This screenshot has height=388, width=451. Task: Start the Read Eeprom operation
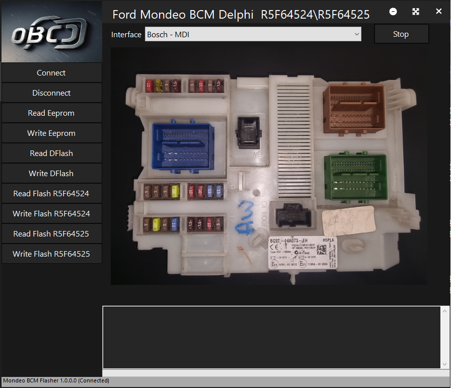[x=51, y=113]
